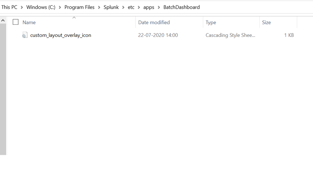Open Splunk folder from the address bar
Image resolution: width=313 pixels, height=193 pixels.
coord(111,7)
